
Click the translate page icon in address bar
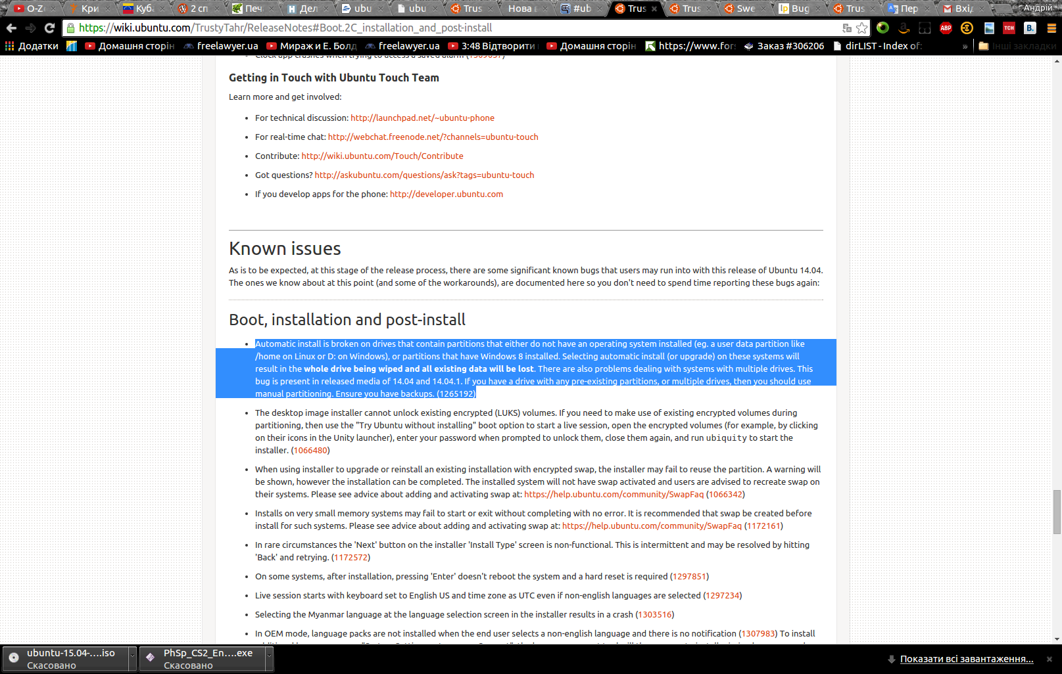coord(847,28)
